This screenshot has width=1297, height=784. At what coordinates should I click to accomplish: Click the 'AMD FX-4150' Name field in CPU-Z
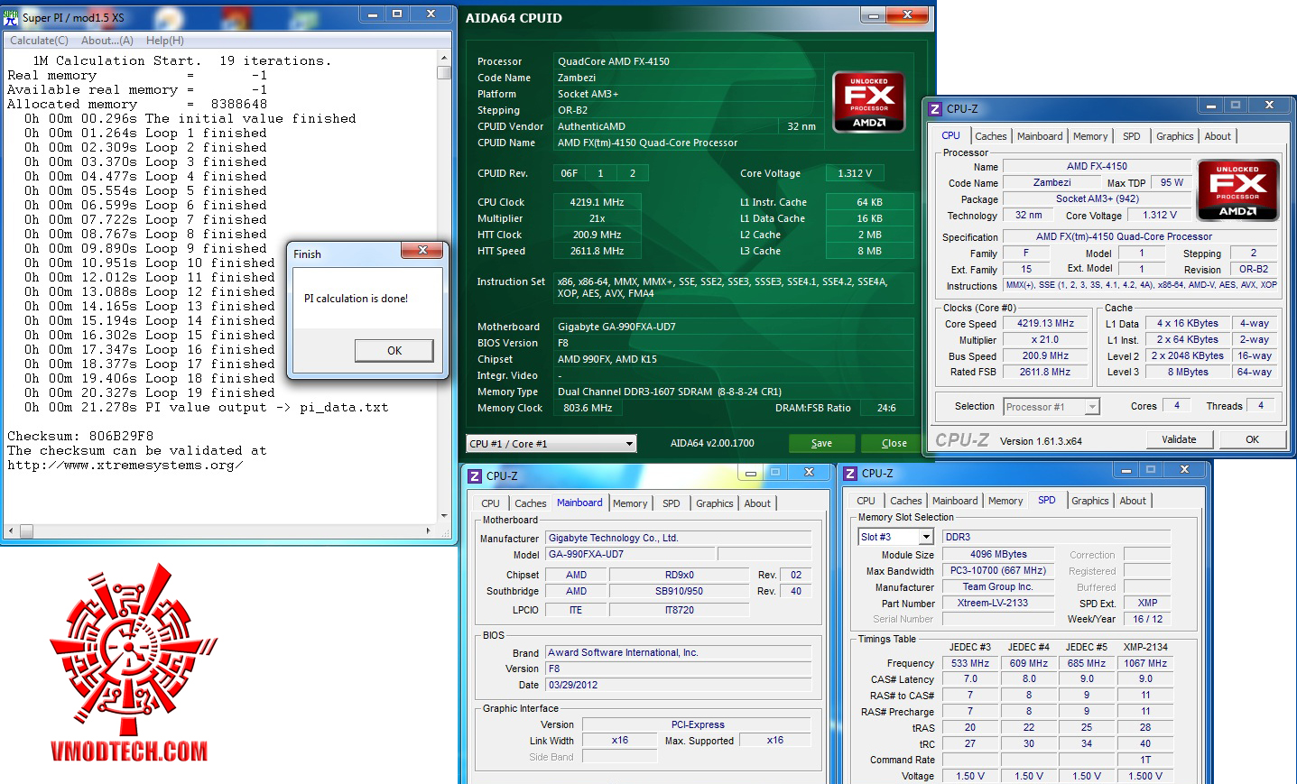[x=1097, y=166]
